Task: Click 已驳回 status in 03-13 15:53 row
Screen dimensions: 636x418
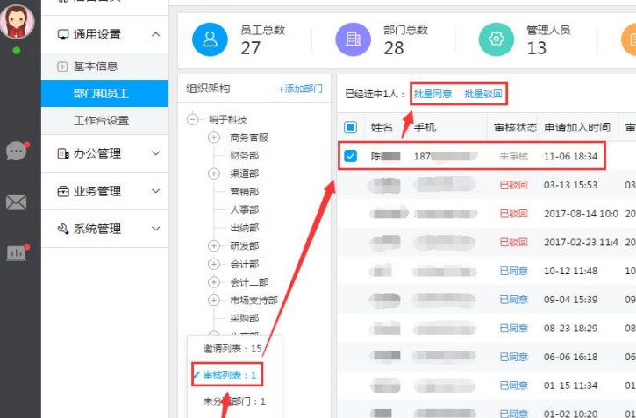Action: [513, 185]
